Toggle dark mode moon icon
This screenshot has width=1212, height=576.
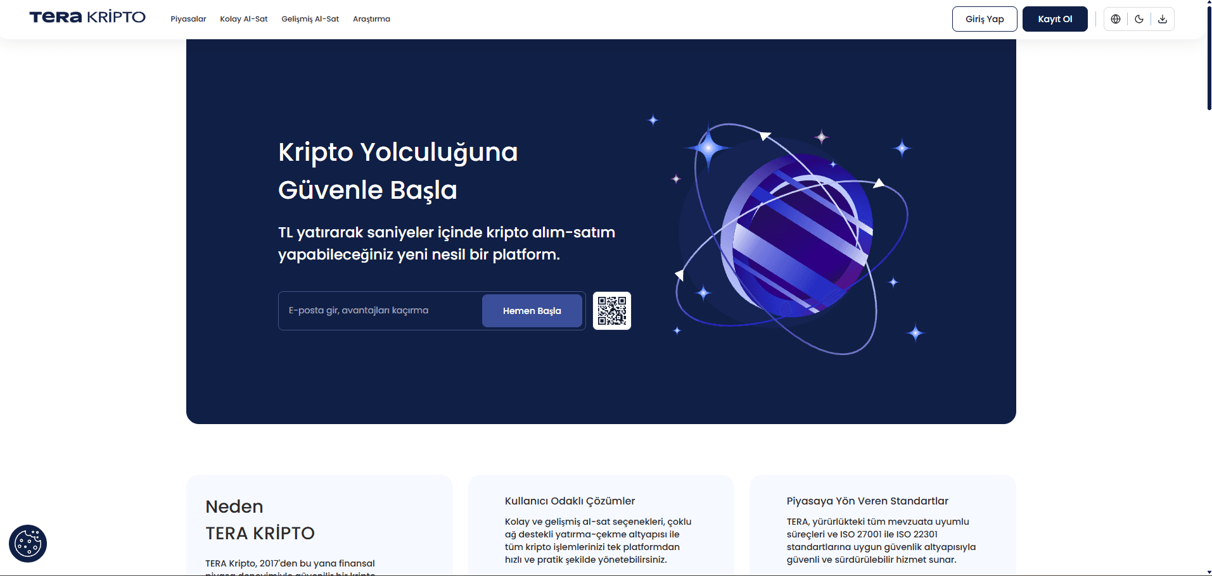(x=1139, y=19)
